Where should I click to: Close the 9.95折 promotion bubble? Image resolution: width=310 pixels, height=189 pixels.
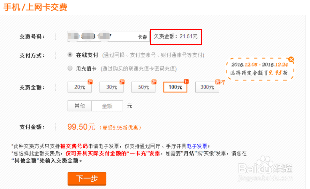[x=291, y=59]
